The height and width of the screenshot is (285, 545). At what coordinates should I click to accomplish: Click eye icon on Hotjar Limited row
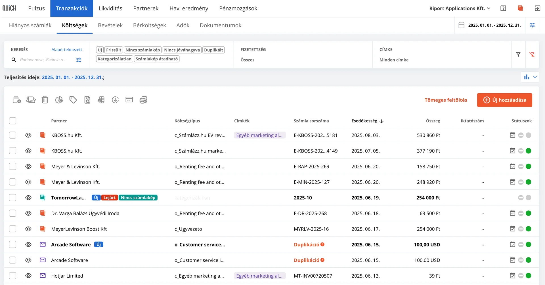click(x=28, y=276)
